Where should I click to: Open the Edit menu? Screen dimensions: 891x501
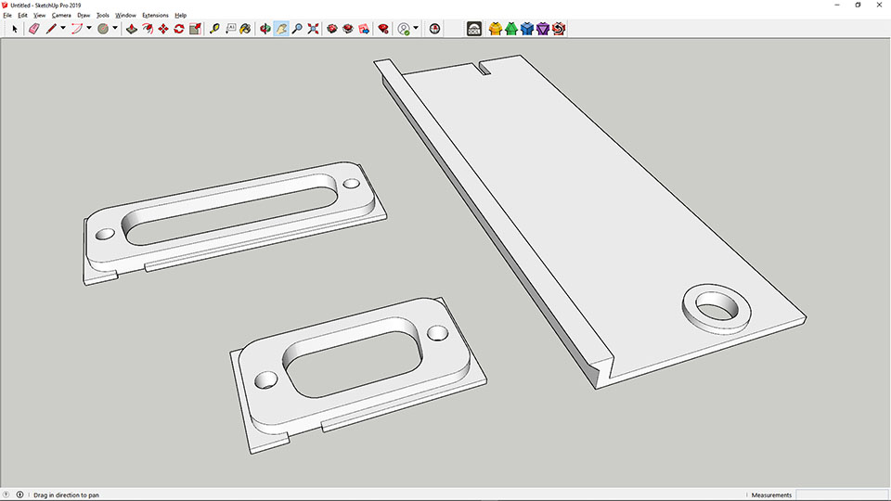click(22, 16)
